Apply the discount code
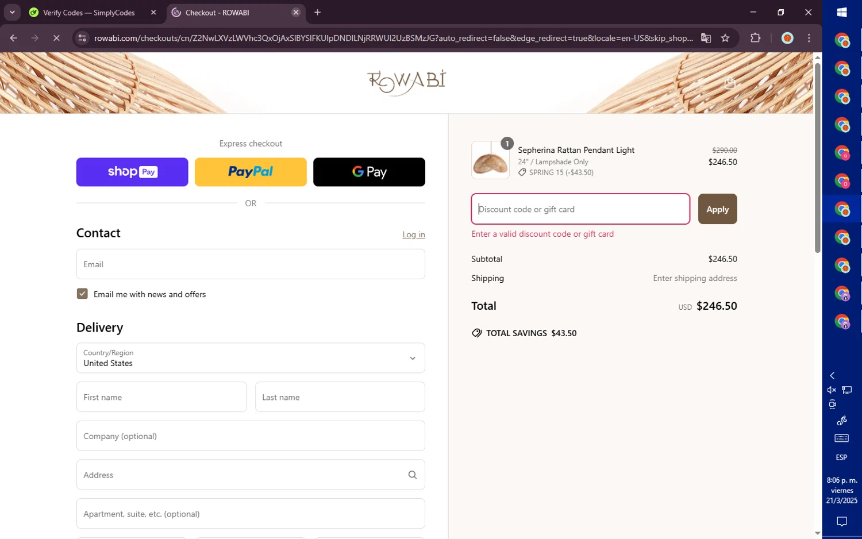 point(717,209)
